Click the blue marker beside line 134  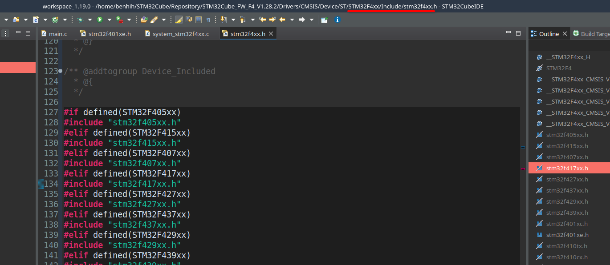click(41, 184)
